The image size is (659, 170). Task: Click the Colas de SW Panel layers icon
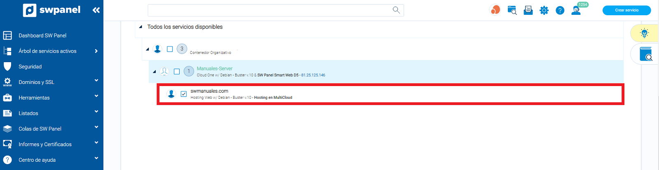coord(7,129)
